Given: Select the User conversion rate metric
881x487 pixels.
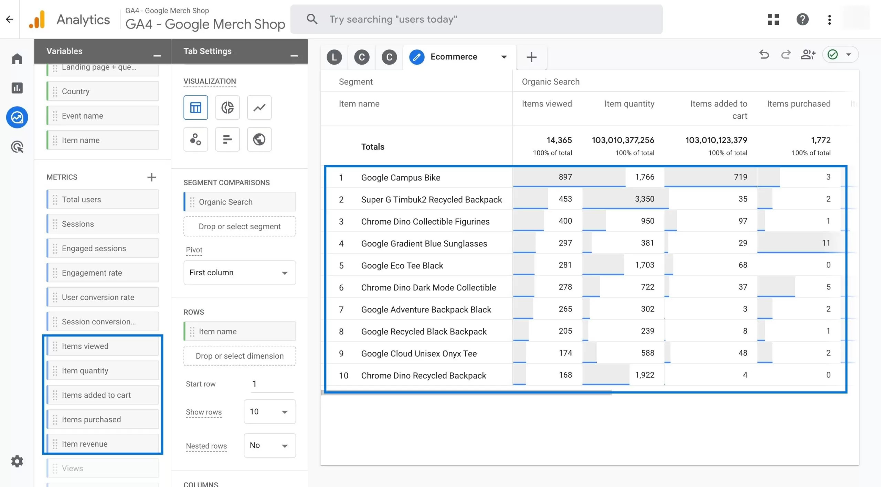Looking at the screenshot, I should click(x=103, y=297).
